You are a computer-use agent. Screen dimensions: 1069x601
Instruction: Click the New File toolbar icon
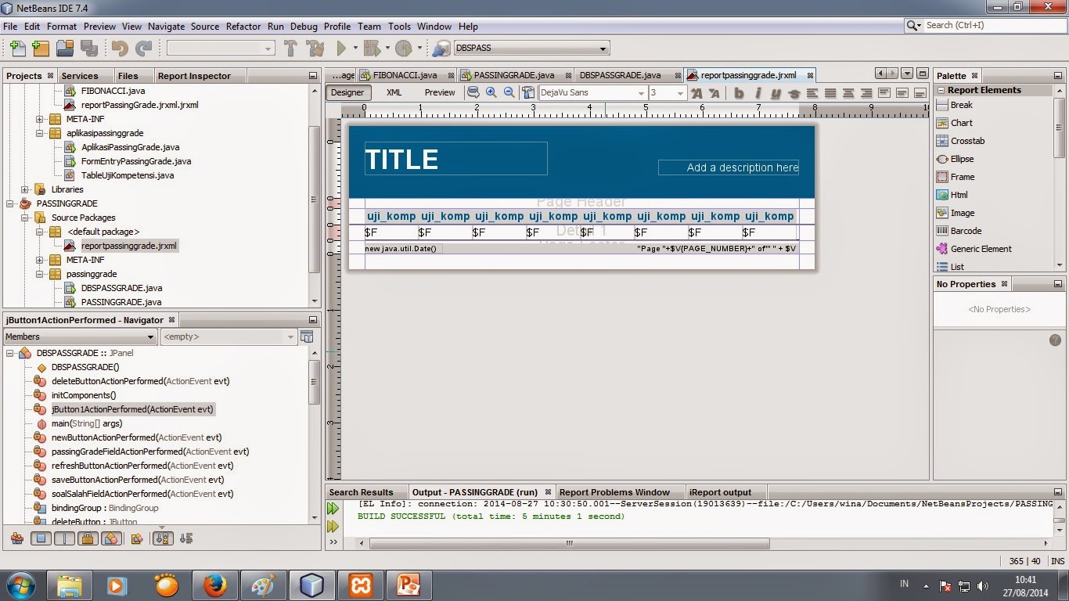click(17, 49)
